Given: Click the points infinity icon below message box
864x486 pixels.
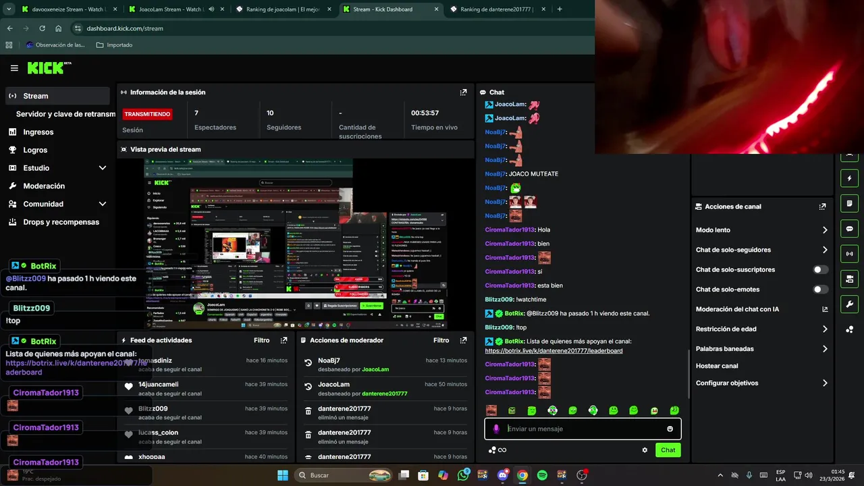Looking at the screenshot, I should 497,450.
